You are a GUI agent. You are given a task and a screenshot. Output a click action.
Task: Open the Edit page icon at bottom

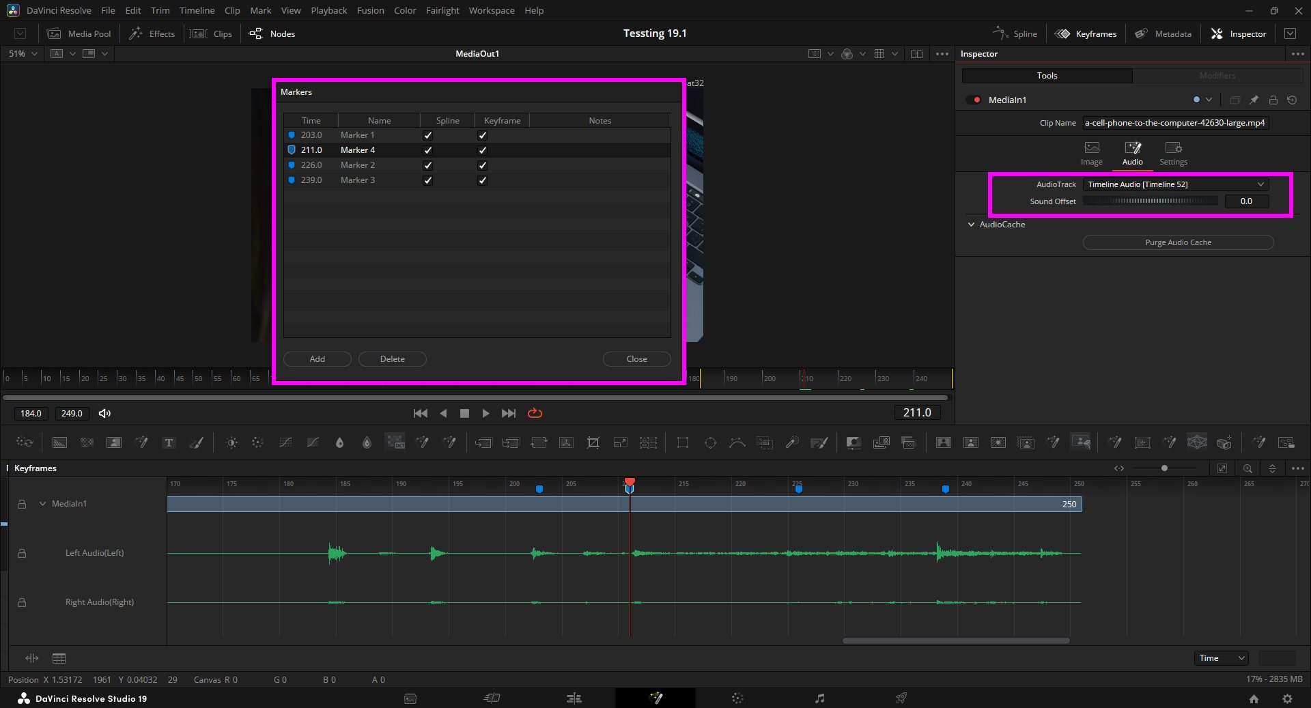(574, 698)
